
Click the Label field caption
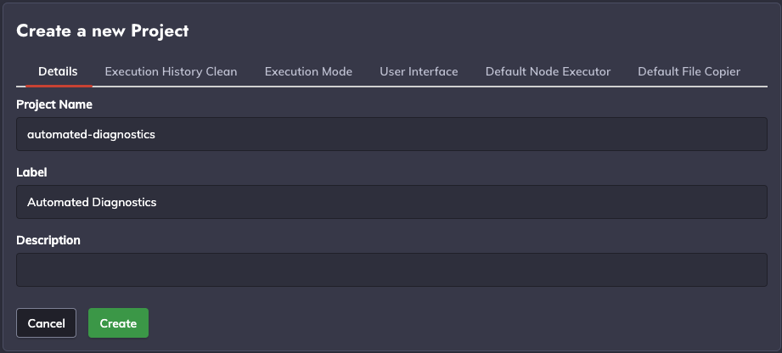tap(32, 172)
